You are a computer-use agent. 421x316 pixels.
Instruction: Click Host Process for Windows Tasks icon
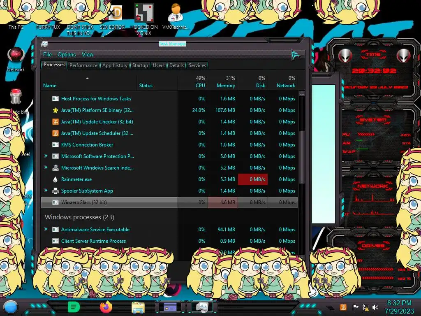click(x=56, y=99)
